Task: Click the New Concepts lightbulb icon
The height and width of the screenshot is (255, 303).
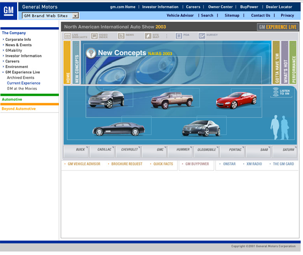Action: point(91,53)
